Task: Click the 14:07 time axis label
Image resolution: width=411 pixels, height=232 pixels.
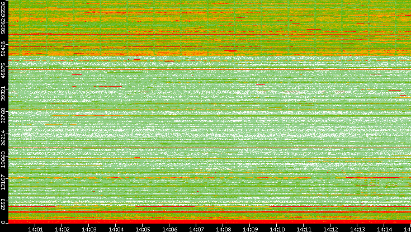Action: coord(197,229)
